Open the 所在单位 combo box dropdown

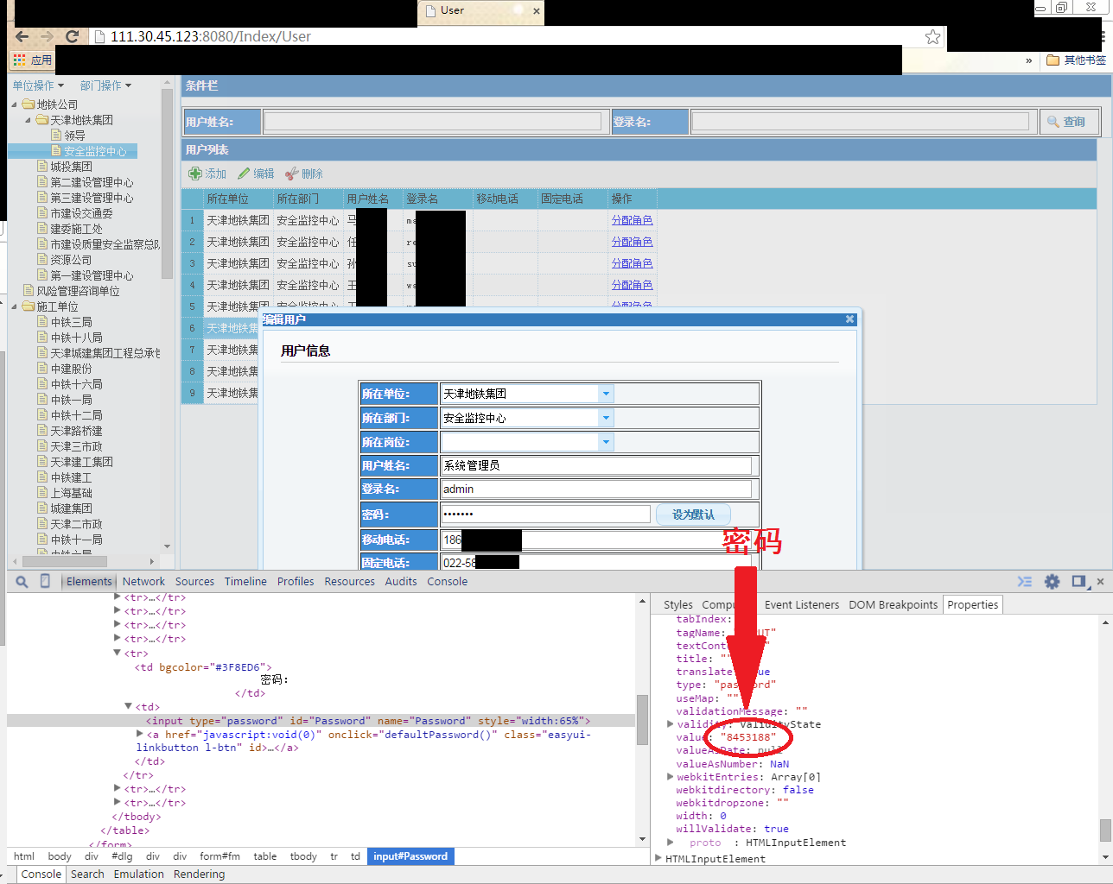[x=606, y=394]
